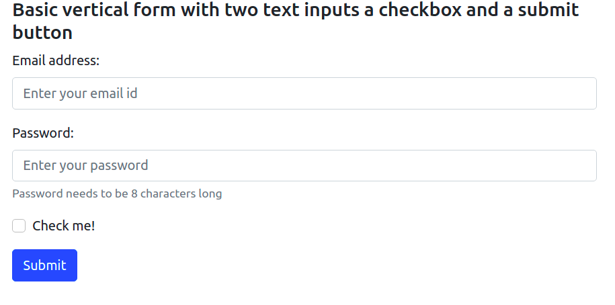Tick the "Check me!" checkbox

click(x=19, y=226)
